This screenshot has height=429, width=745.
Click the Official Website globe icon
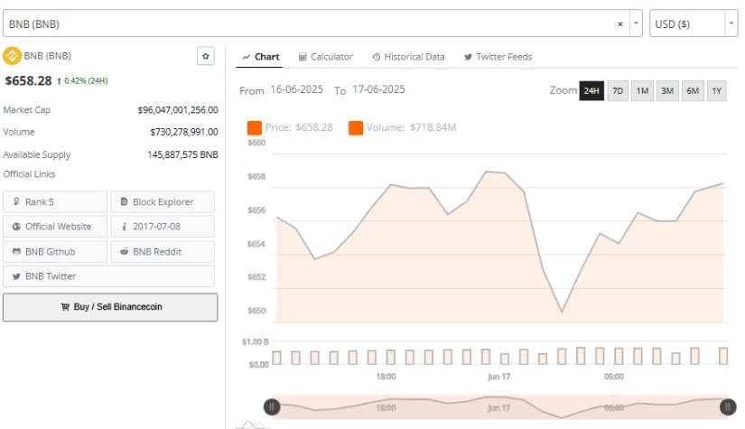16,227
